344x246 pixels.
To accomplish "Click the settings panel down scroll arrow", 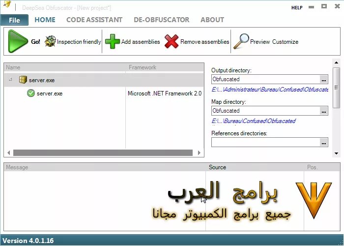I will pos(336,154).
